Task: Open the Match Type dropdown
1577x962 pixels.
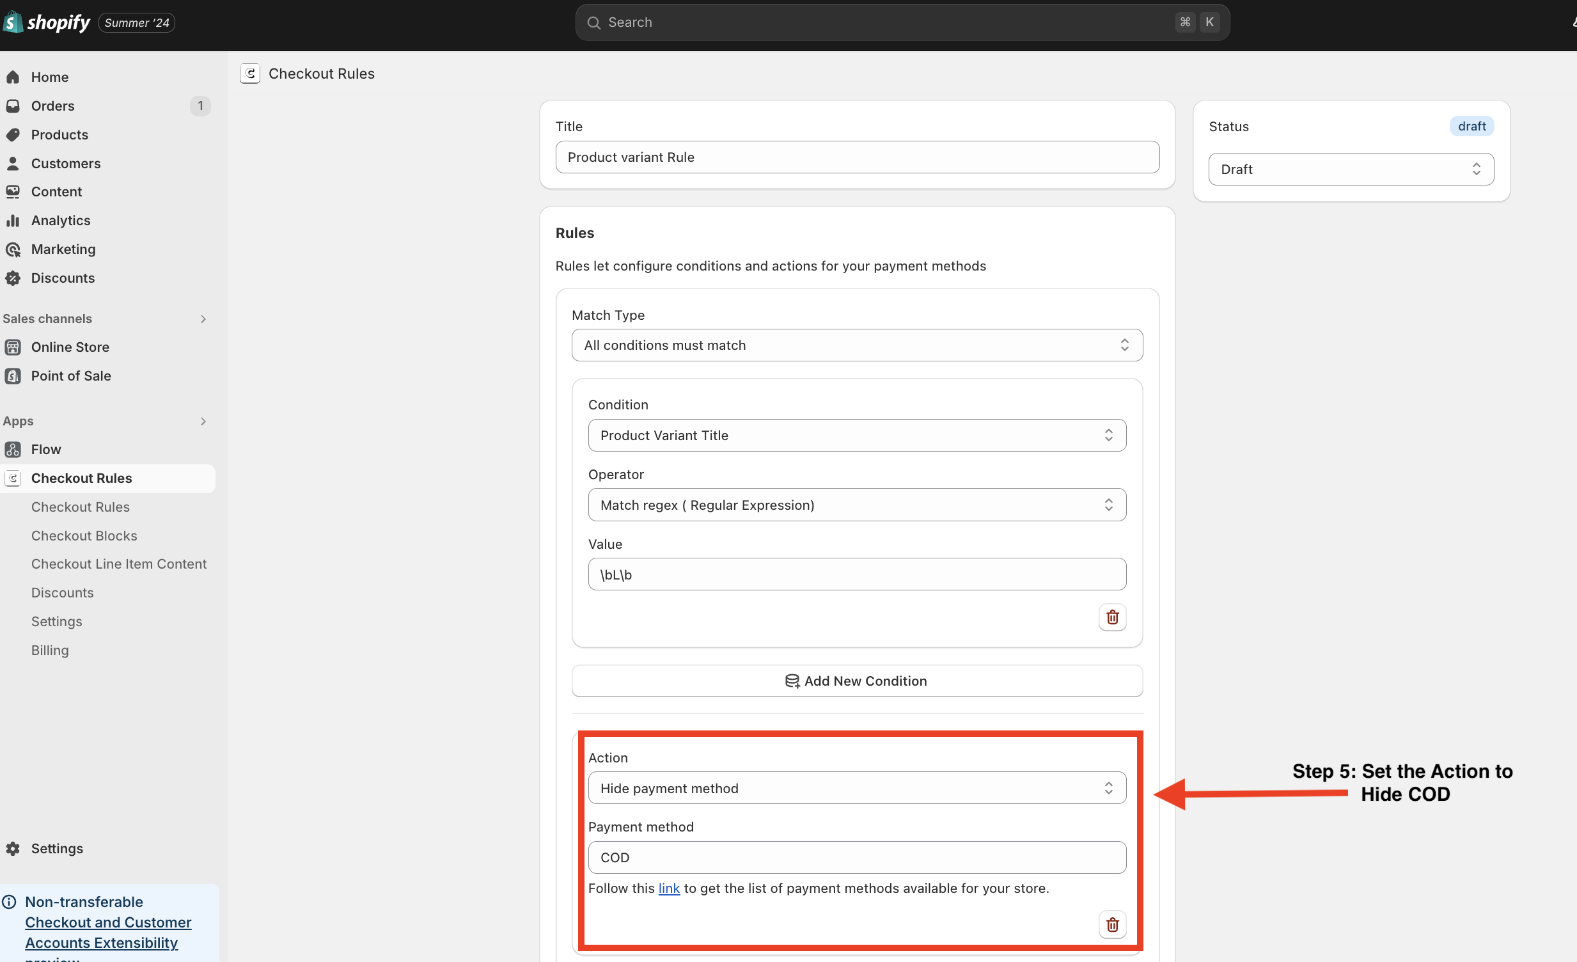Action: pyautogui.click(x=856, y=345)
